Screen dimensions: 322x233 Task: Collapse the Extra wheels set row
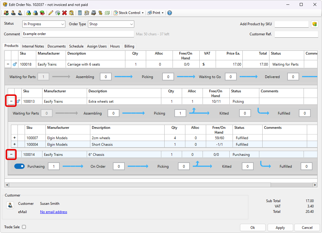11,101
